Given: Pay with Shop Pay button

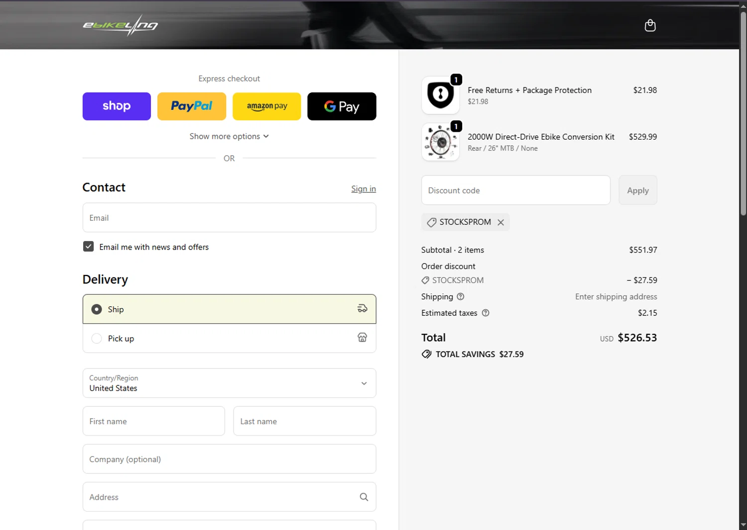Looking at the screenshot, I should [117, 106].
